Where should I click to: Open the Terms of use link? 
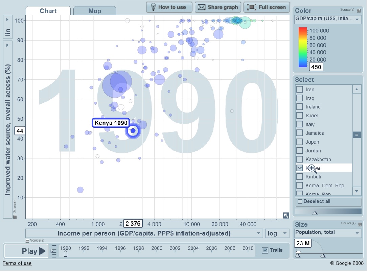coord(17,263)
